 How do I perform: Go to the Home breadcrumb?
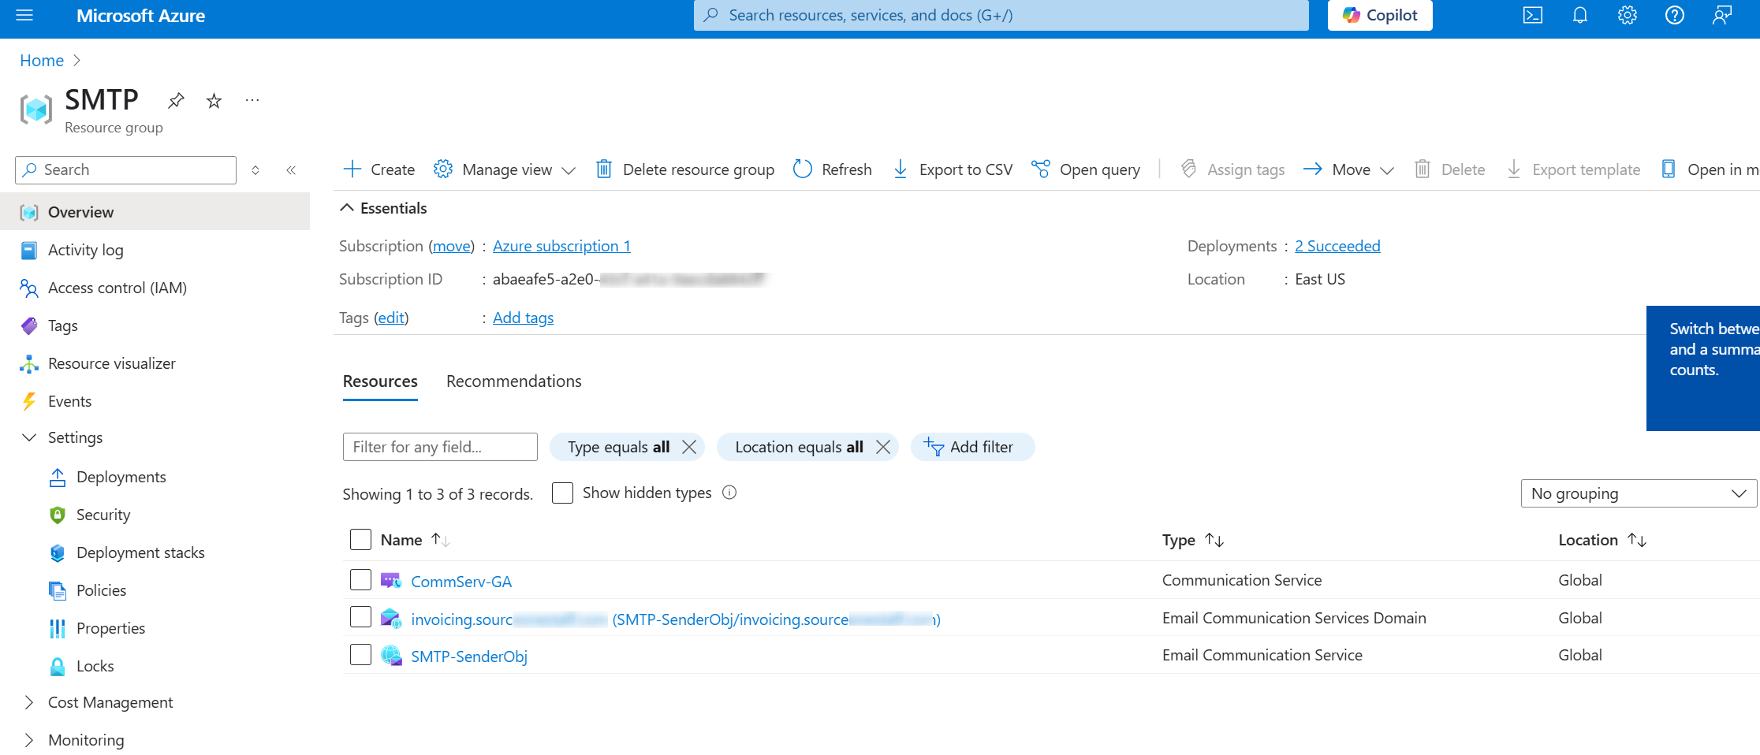point(42,61)
